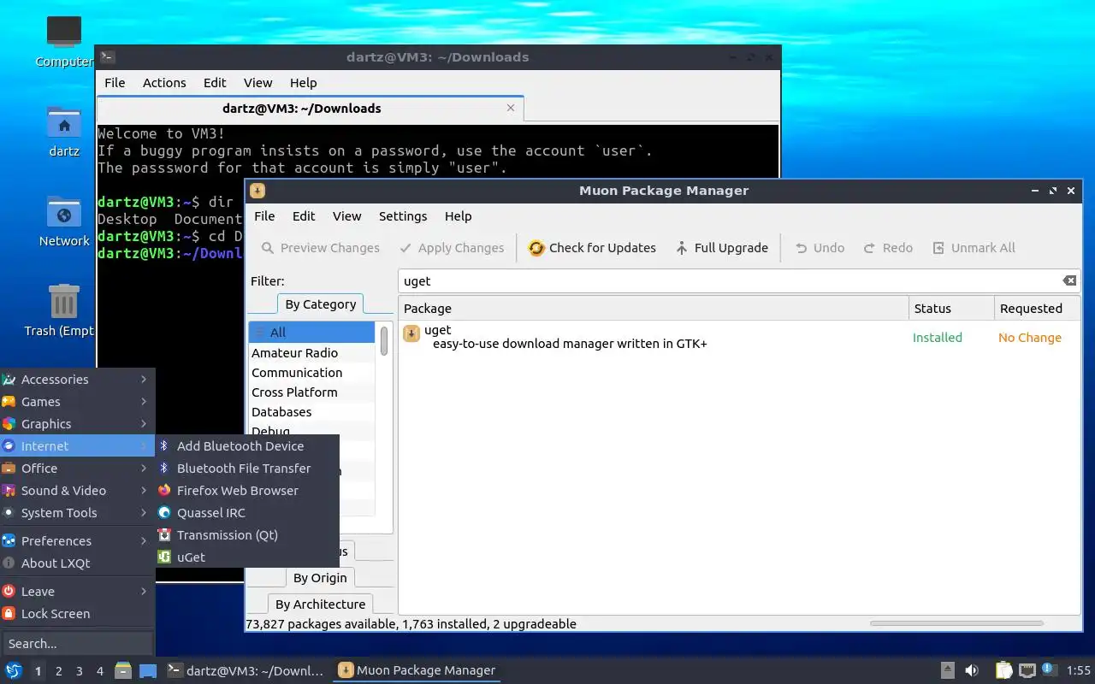Click the Redo toolbar button
Screen dimensions: 1095x684
pos(888,248)
